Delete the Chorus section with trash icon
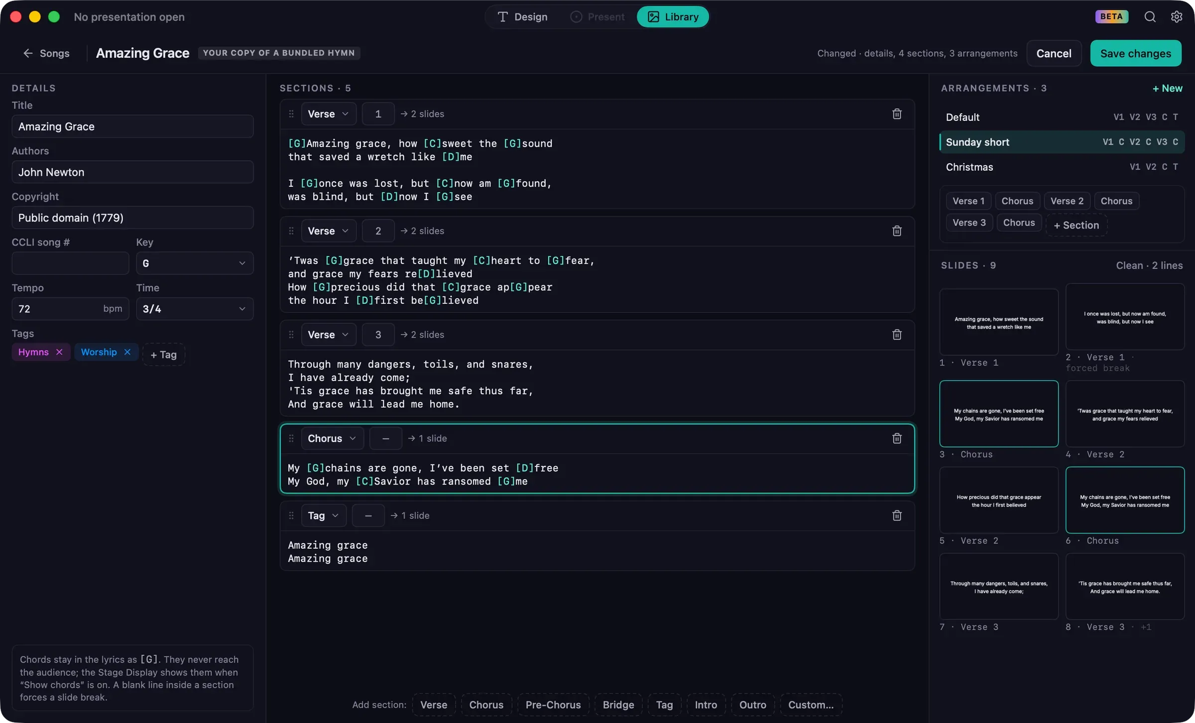Screen dimensions: 1195x723 (897, 438)
